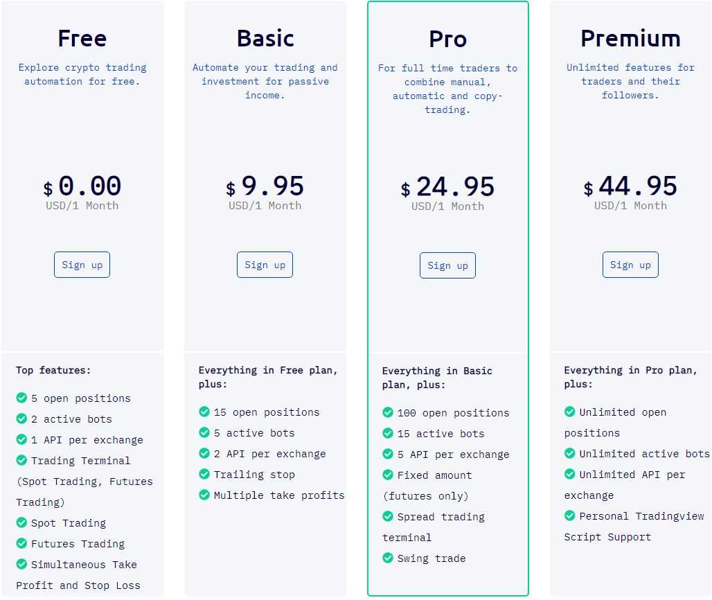This screenshot has height=600, width=712.
Task: Click checkmark icon beside Personal Tradingview
Action: pyautogui.click(x=570, y=515)
